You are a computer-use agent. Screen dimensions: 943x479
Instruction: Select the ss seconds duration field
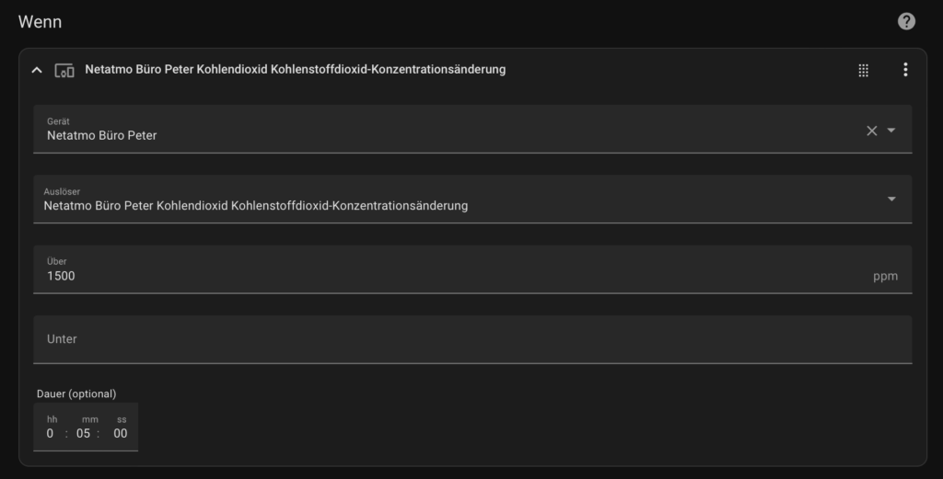(x=121, y=434)
